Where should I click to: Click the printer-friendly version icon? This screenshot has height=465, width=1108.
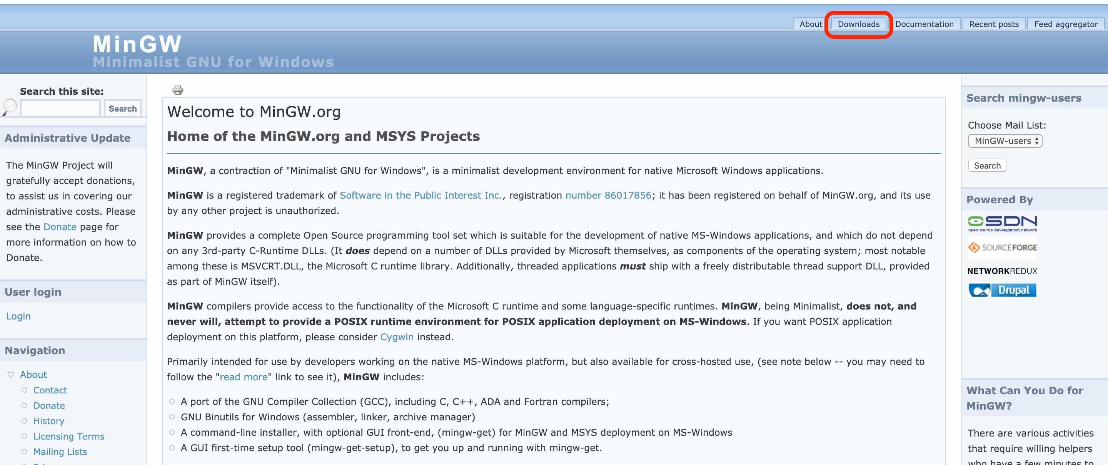pos(178,90)
